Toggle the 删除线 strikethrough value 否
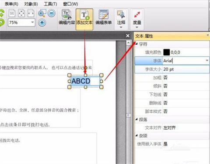Screen dimensions: 210x164 (165, 103)
